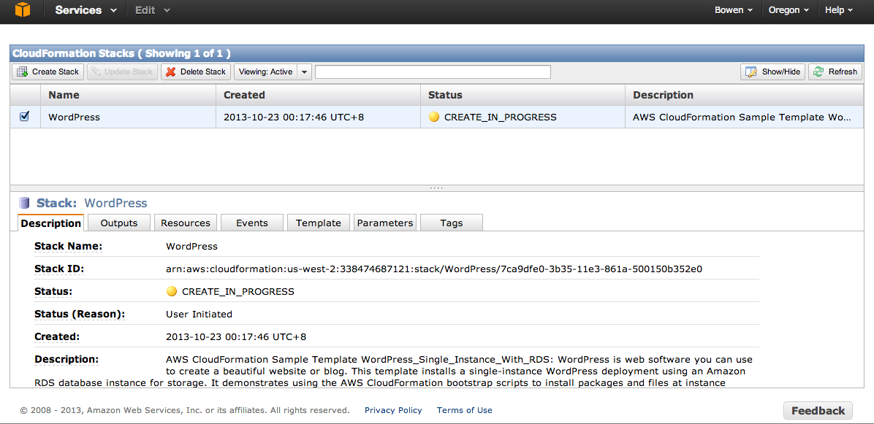Click the stack filter search field
Image resolution: width=874 pixels, height=424 pixels.
click(x=433, y=72)
